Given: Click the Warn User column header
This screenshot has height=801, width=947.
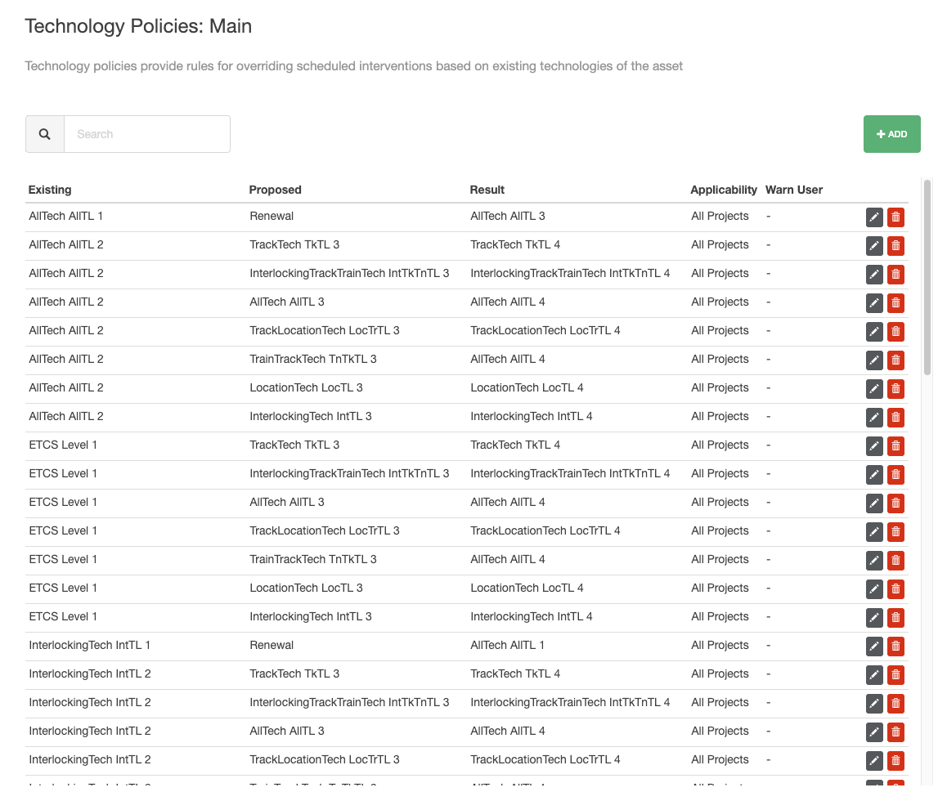Looking at the screenshot, I should point(793,190).
